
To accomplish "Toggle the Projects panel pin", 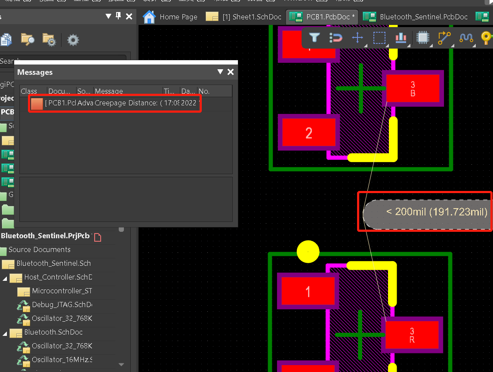I will [118, 16].
